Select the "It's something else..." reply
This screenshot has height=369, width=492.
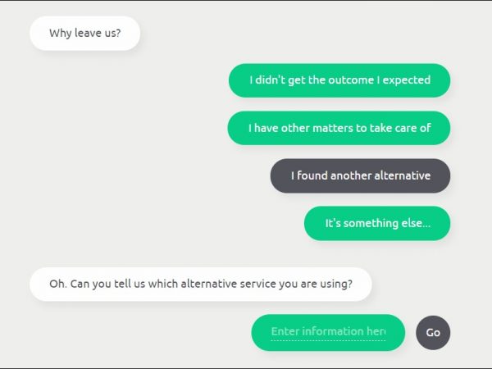click(x=377, y=223)
